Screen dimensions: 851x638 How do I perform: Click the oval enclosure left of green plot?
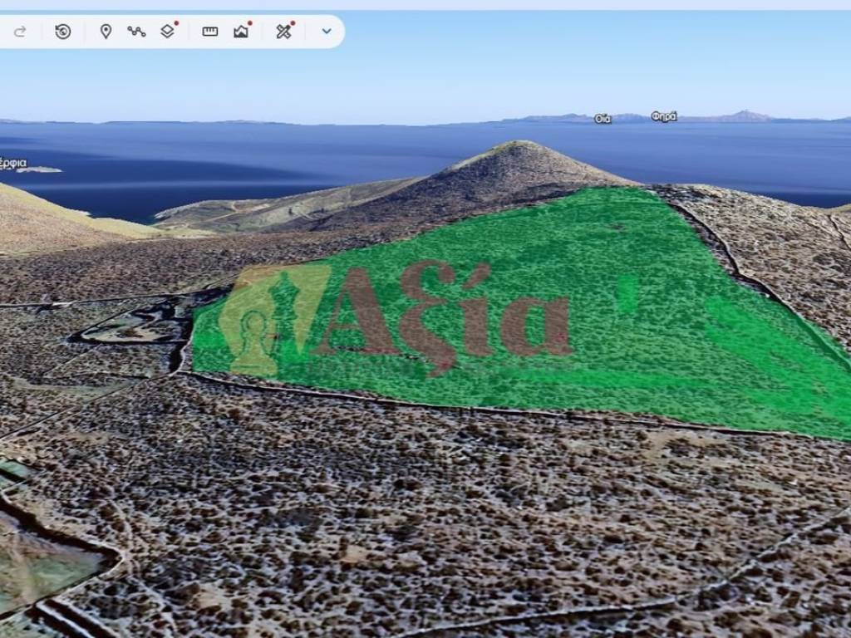click(125, 330)
